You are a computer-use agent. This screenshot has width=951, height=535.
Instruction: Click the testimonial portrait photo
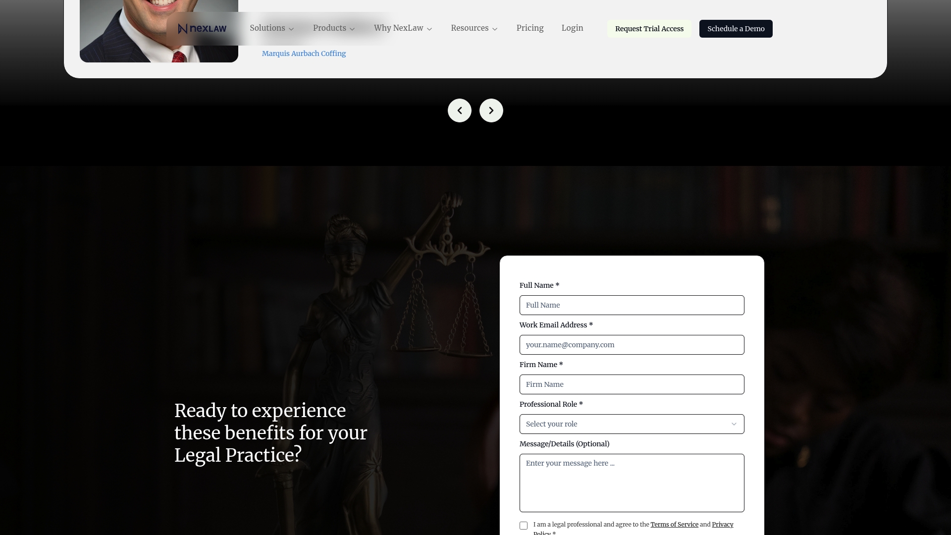[x=159, y=31]
